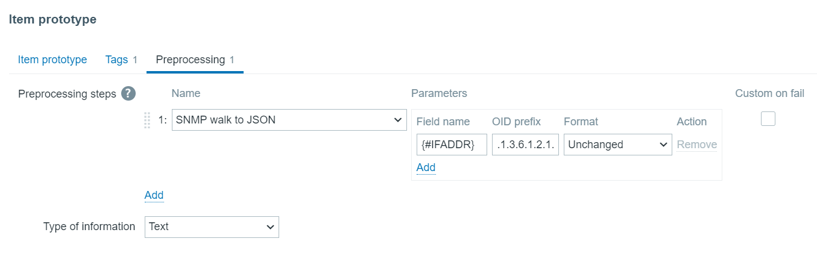This screenshot has width=817, height=253.
Task: Focus the Field name input with {#IFADDR}
Action: tap(452, 145)
